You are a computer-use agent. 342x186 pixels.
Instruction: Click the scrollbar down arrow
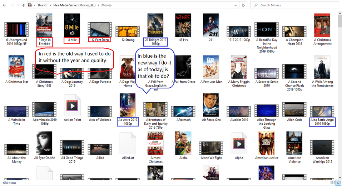tap(340, 178)
